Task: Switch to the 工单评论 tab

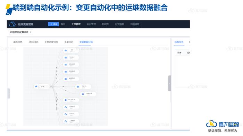Action: [69, 42]
